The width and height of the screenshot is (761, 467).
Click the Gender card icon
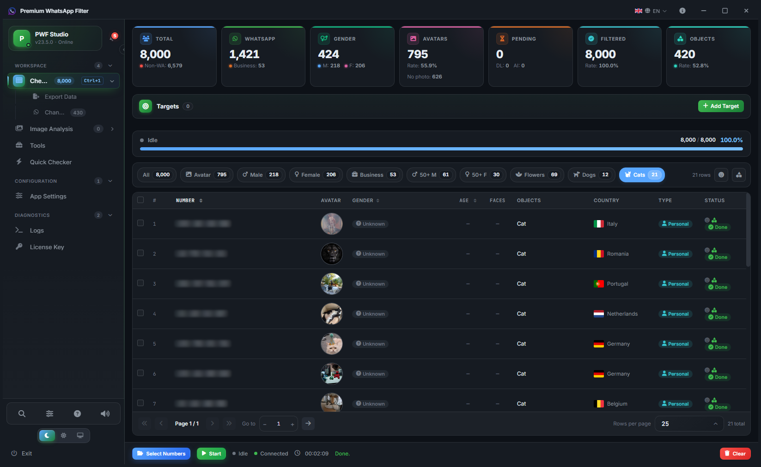coord(324,39)
